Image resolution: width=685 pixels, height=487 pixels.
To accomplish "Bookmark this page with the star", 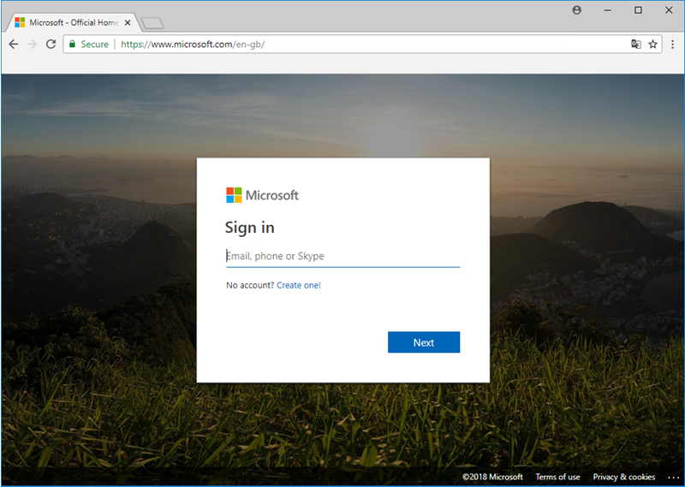I will (x=652, y=45).
